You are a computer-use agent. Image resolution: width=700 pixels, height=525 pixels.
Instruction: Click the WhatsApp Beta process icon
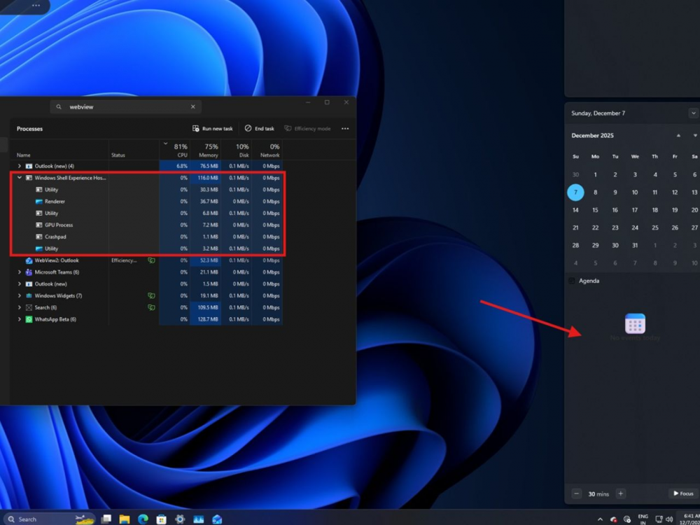29,319
